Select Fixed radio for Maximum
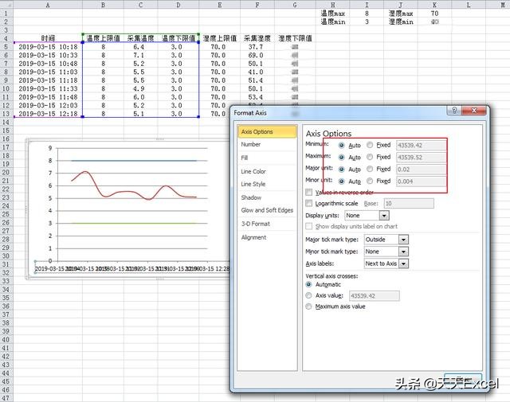The image size is (510, 402). pos(370,157)
